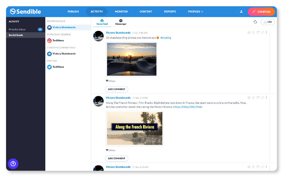Click ADD COMMENT under the skateboarding photos post
This screenshot has width=283, height=177.
coord(116,89)
